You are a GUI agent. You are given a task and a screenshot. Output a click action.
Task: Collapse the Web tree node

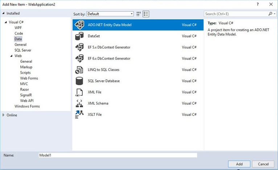[12, 56]
